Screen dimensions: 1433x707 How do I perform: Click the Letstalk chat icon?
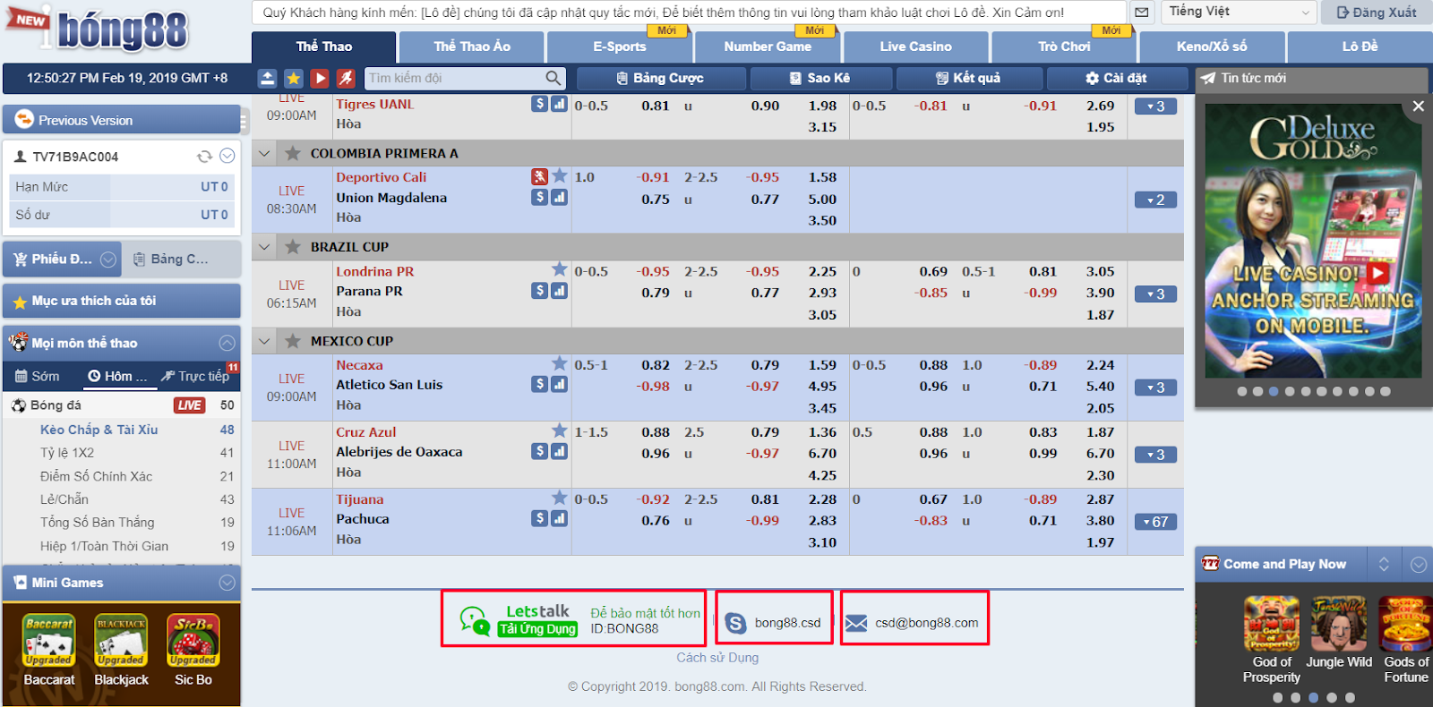pyautogui.click(x=474, y=619)
